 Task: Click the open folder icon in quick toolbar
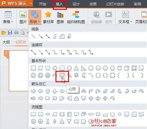pos(4,33)
